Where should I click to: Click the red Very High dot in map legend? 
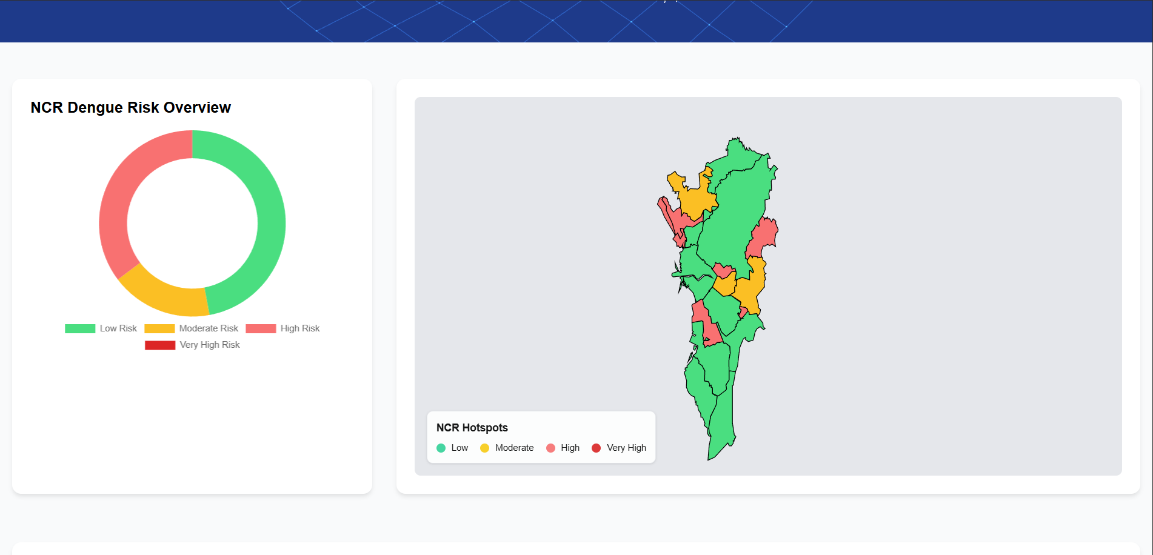click(x=597, y=448)
